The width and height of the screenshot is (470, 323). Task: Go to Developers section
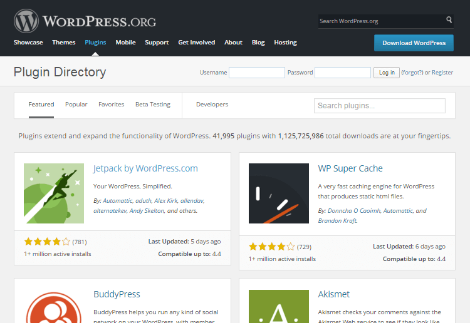tap(212, 105)
